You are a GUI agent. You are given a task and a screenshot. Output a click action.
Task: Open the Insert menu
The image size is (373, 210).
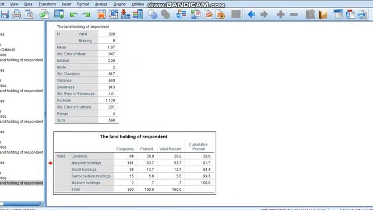(x=66, y=4)
